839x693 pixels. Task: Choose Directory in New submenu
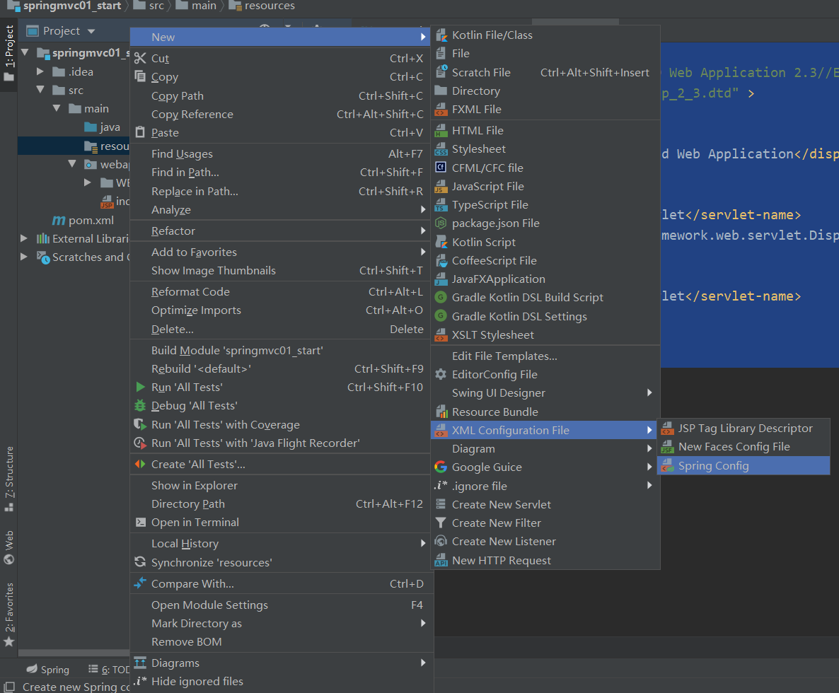pyautogui.click(x=545, y=91)
